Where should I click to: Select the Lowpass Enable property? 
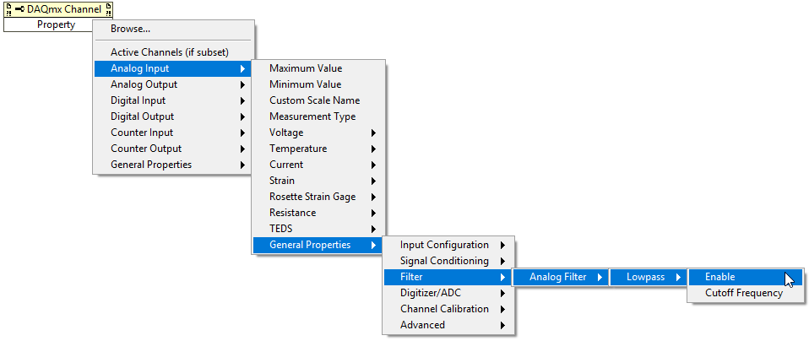pos(719,277)
